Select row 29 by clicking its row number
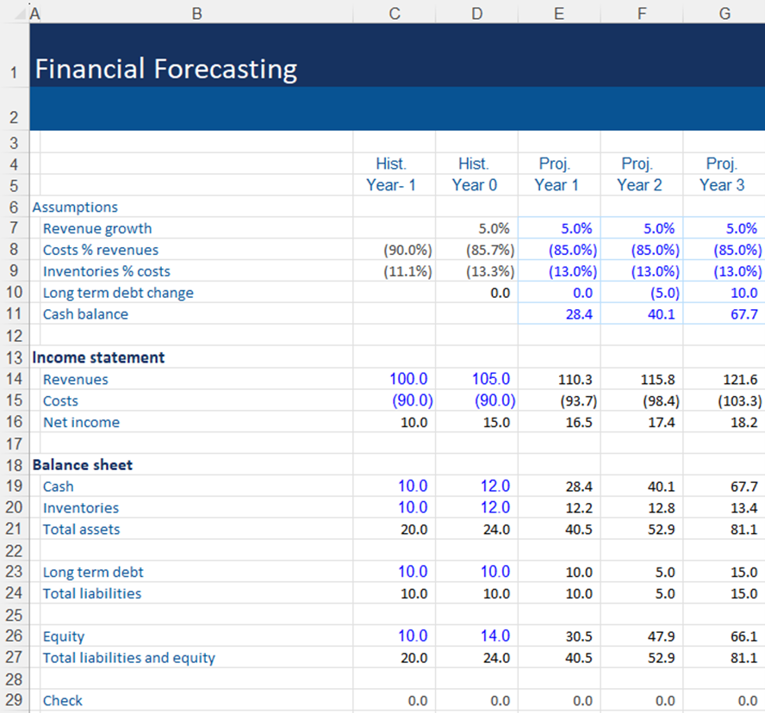 tap(14, 700)
